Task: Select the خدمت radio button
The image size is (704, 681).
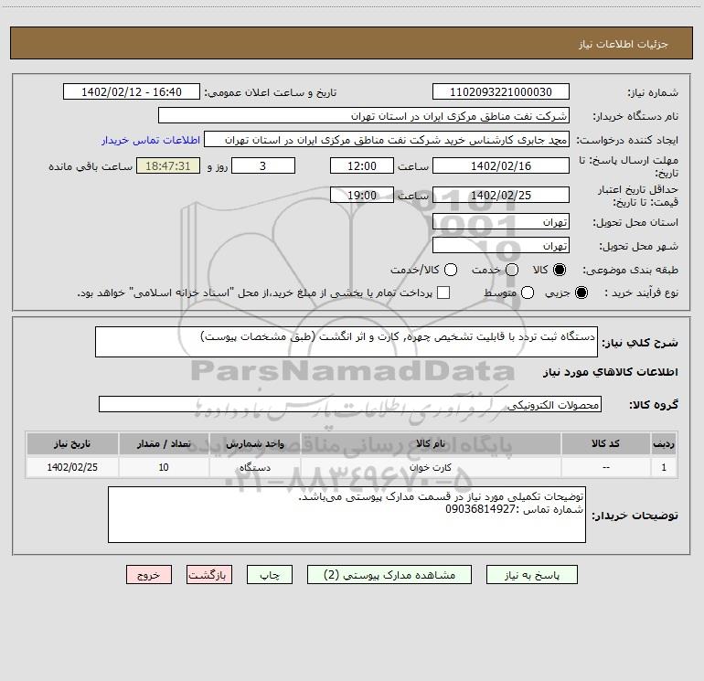Action: point(512,270)
